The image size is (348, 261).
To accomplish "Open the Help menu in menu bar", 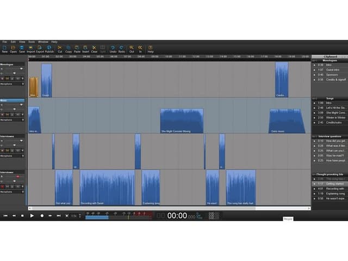I will pyautogui.click(x=54, y=42).
